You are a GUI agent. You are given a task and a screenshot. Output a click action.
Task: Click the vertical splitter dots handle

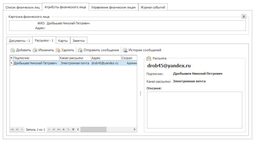[141, 93]
